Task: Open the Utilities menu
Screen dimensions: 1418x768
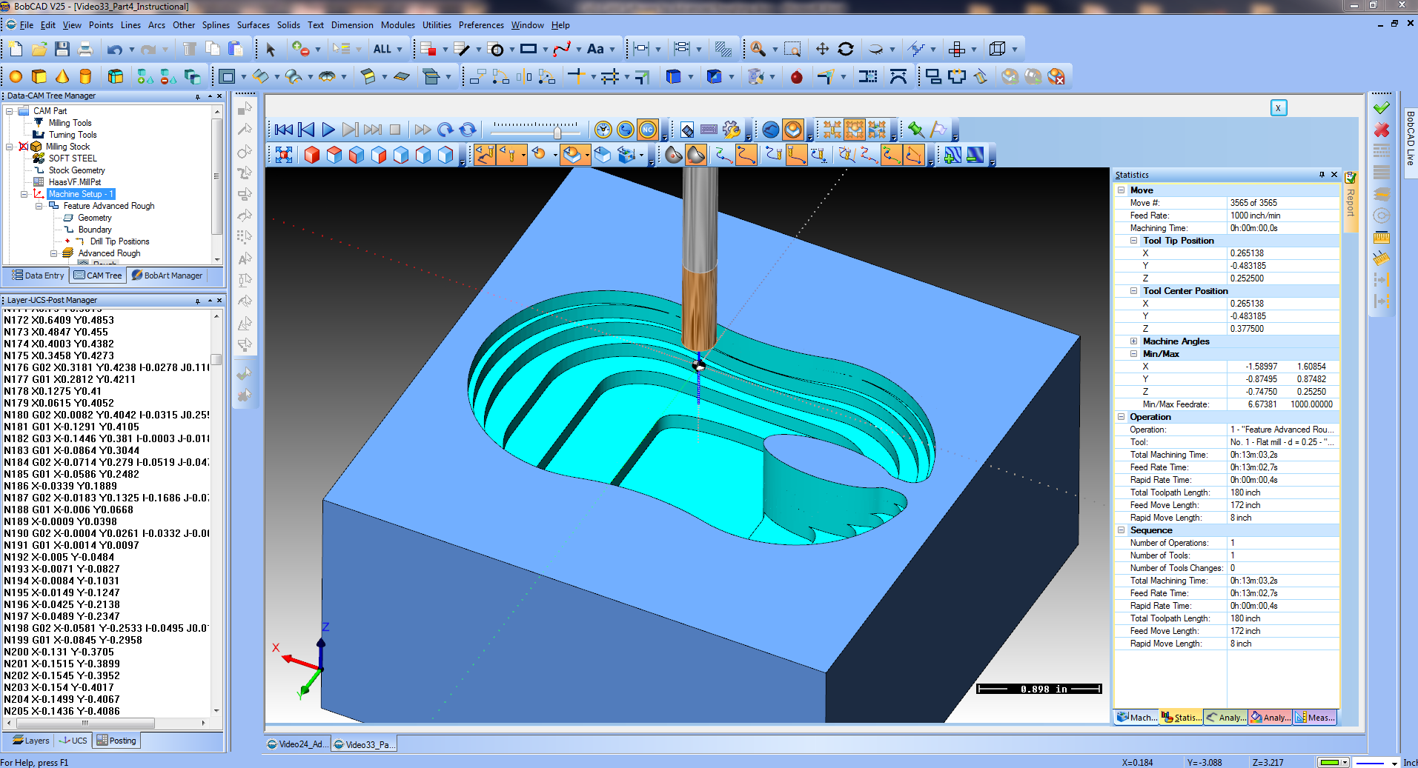Action: 437,25
